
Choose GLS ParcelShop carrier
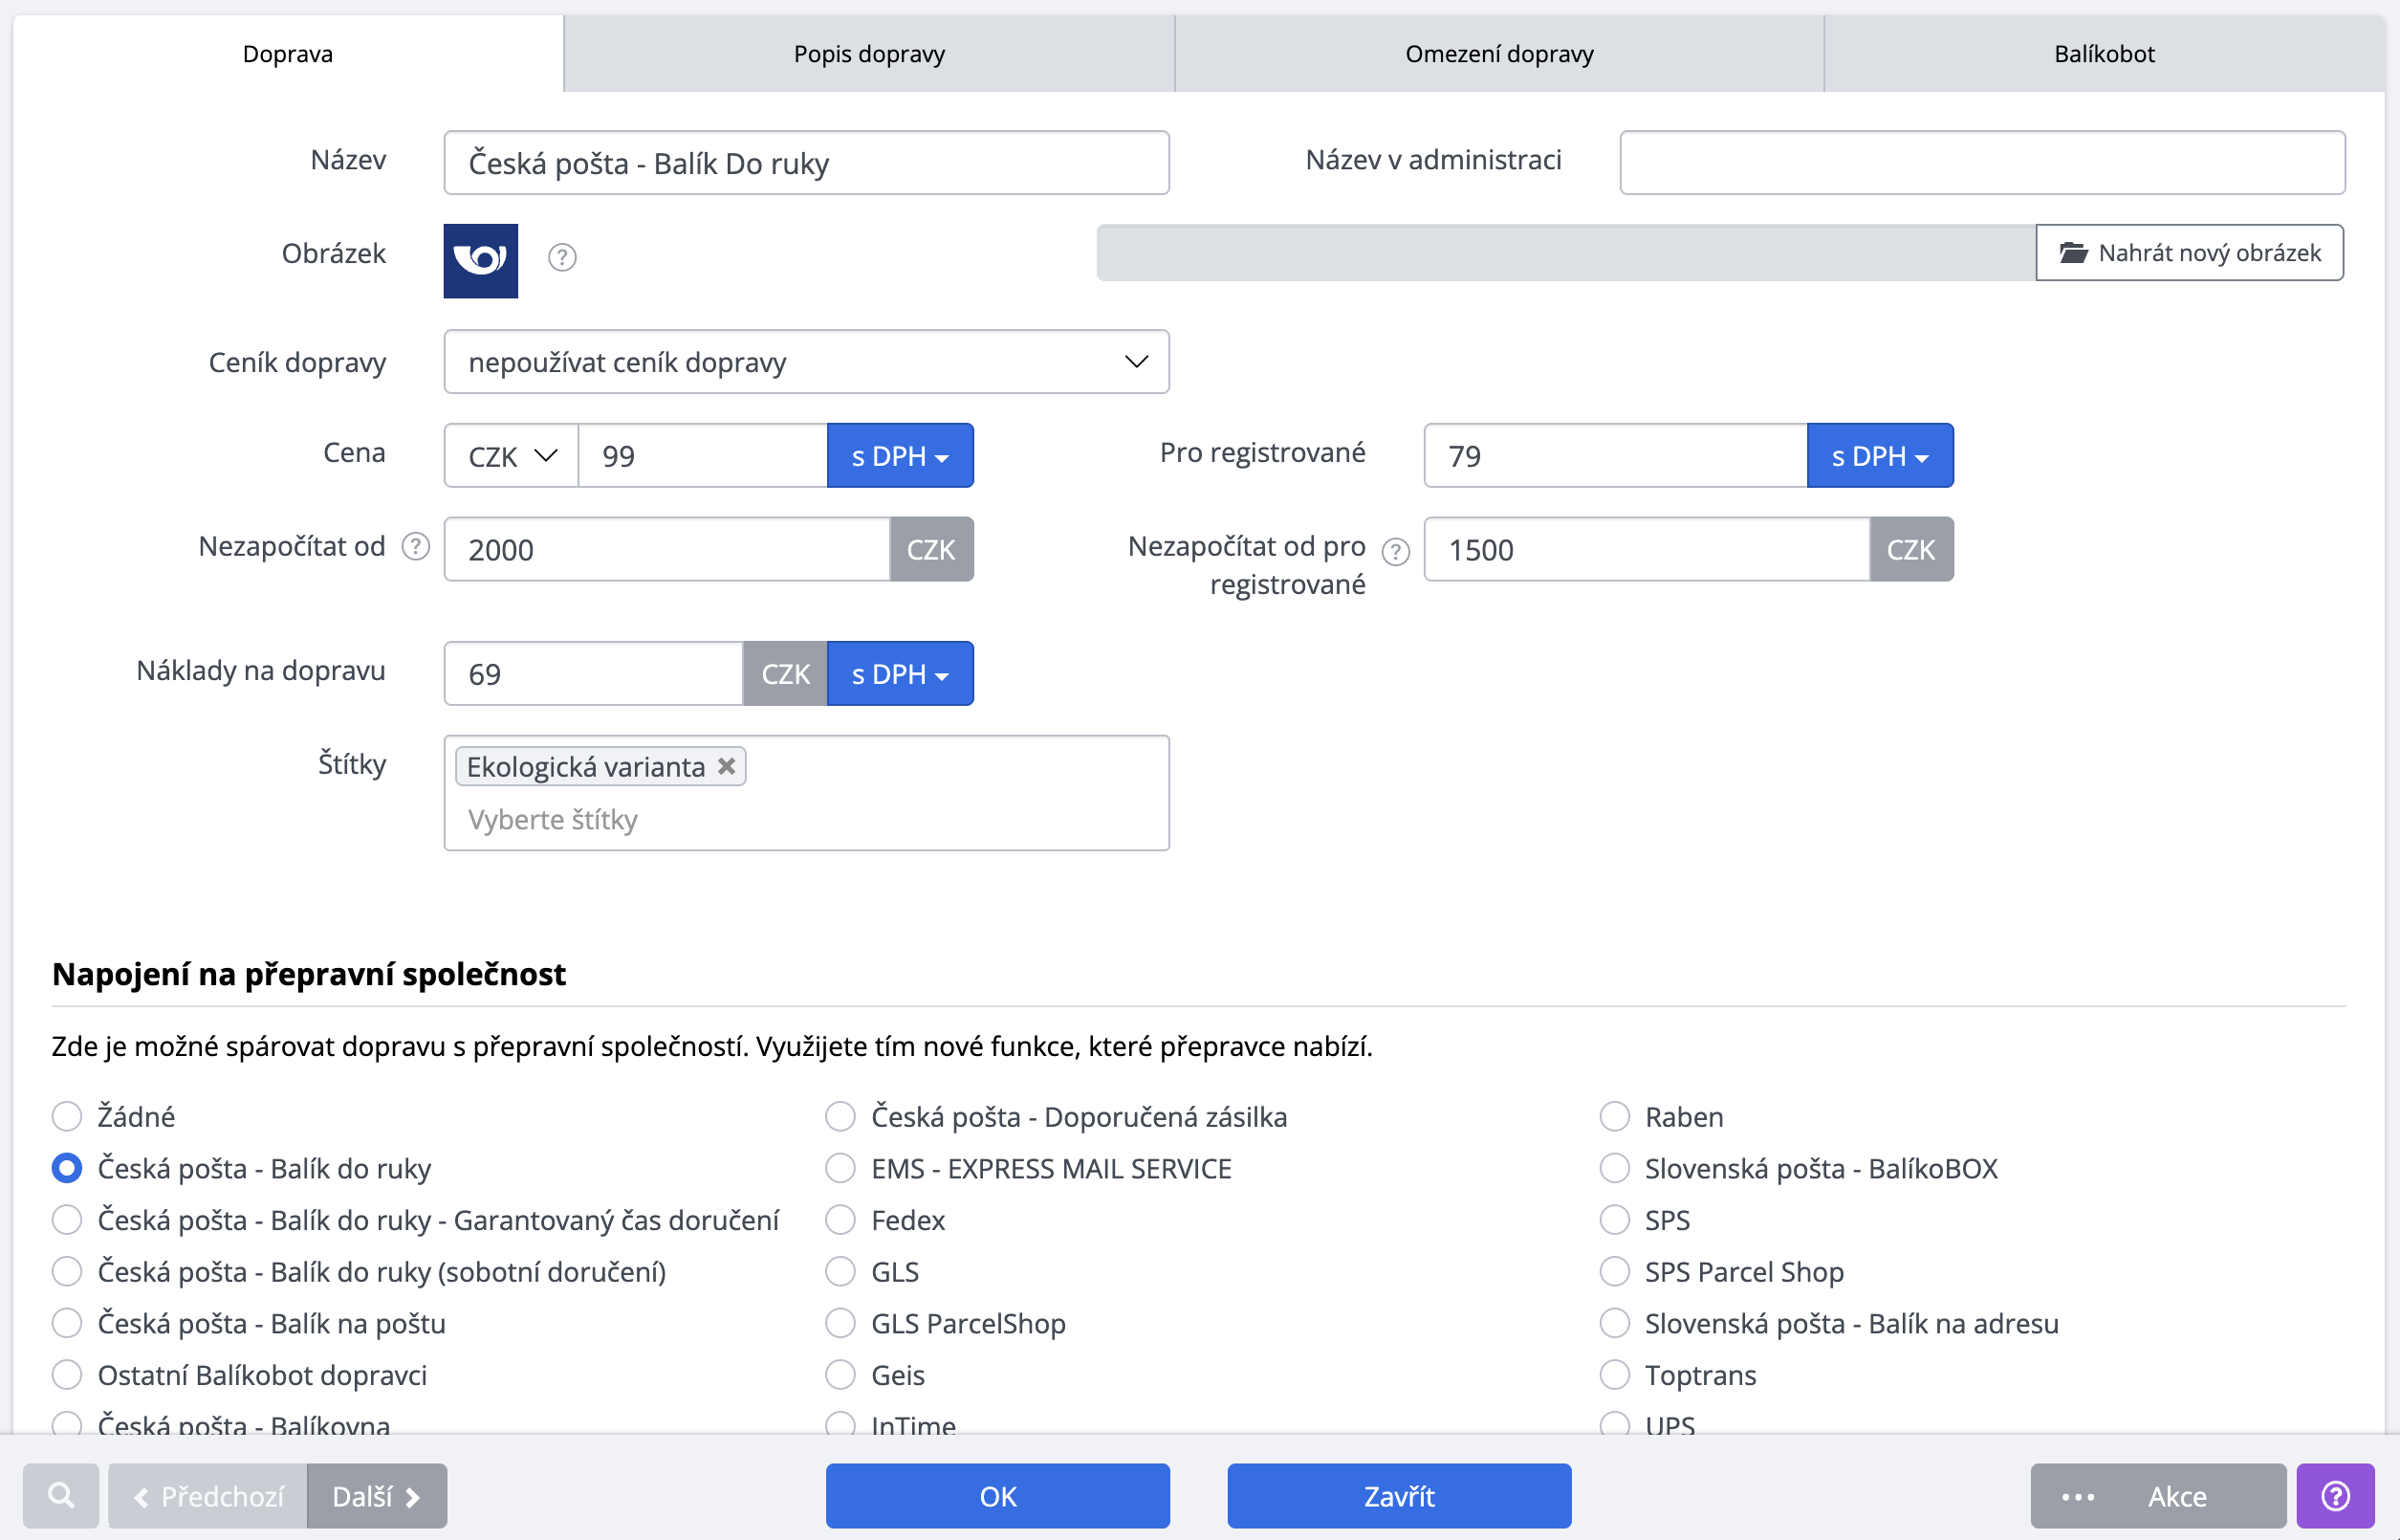click(x=840, y=1323)
